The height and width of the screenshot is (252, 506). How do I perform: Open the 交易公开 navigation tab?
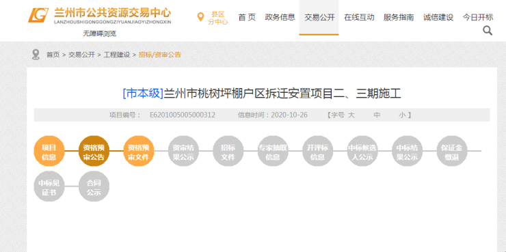[319, 17]
